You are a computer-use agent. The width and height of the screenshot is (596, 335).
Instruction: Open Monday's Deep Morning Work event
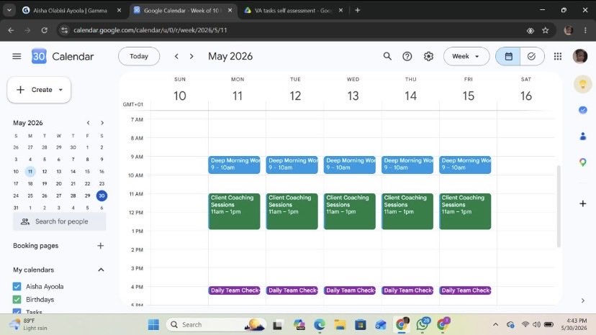tap(234, 165)
